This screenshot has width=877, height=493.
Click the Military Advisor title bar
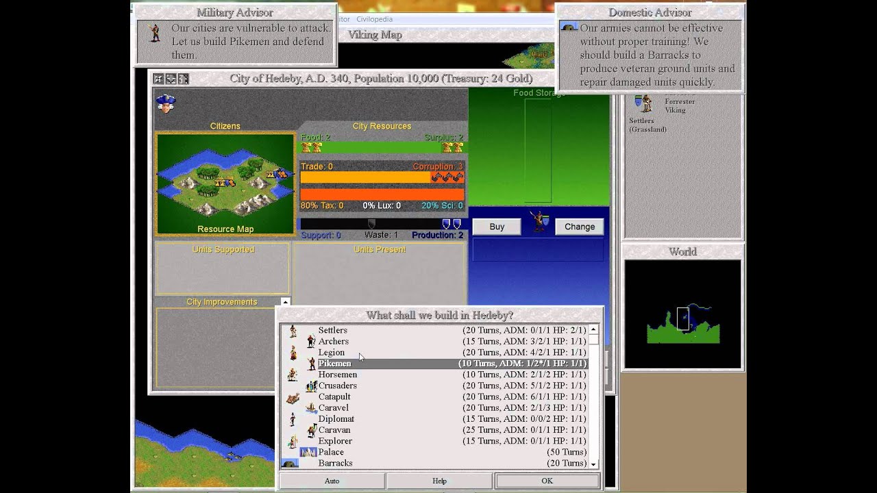point(235,12)
